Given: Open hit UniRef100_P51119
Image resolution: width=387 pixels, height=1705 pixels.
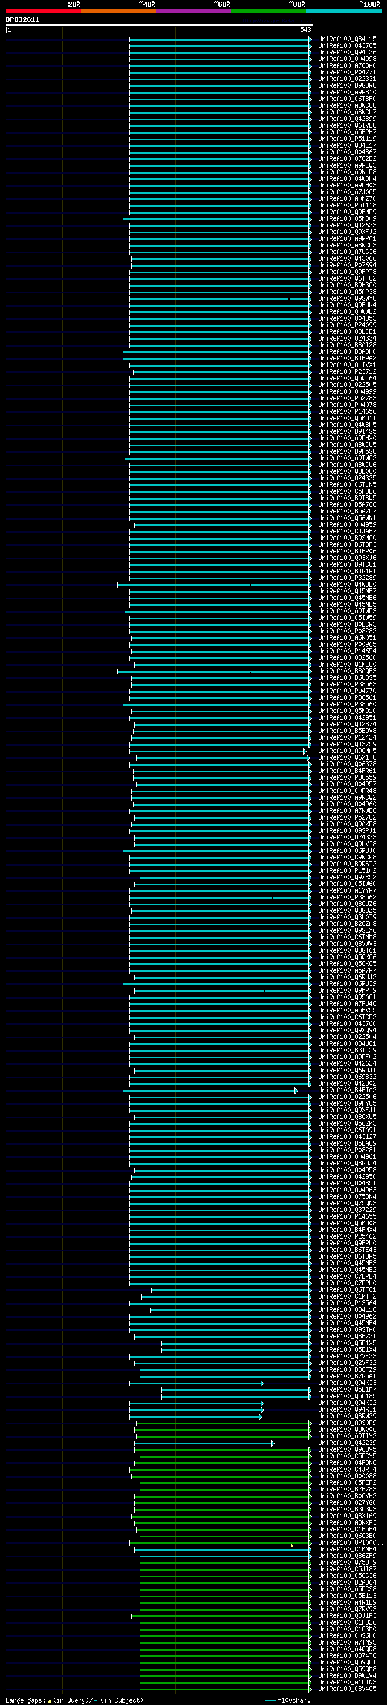Looking at the screenshot, I should tap(347, 139).
